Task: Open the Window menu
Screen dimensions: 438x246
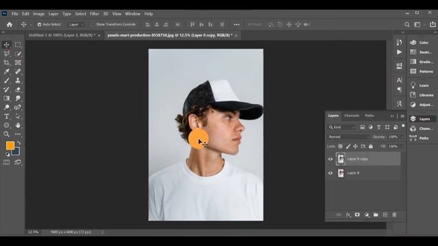Action: pos(132,14)
